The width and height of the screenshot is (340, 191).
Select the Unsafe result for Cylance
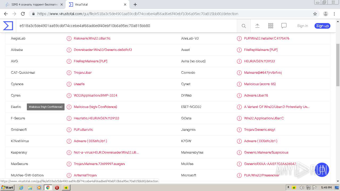(79, 84)
